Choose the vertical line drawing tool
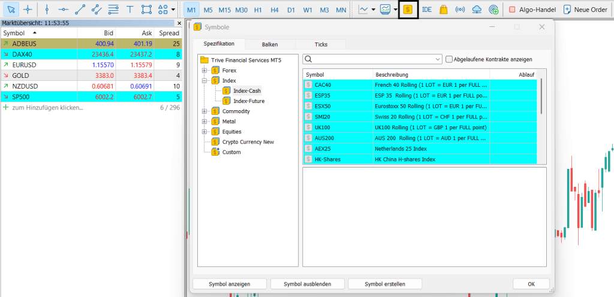 (47, 10)
